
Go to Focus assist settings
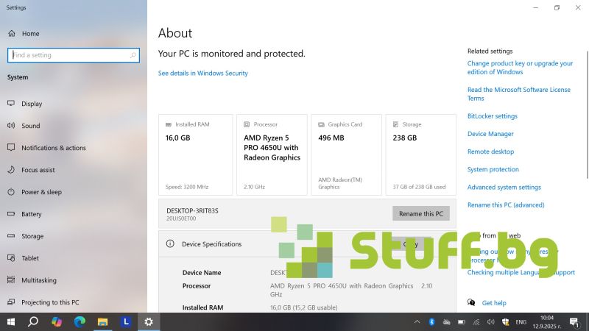pyautogui.click(x=38, y=170)
